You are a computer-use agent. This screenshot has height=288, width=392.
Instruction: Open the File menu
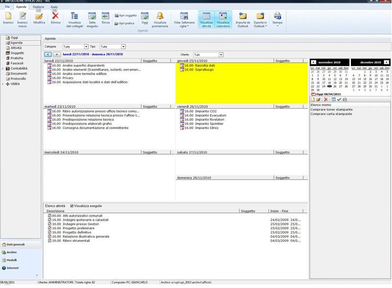[x=7, y=7]
